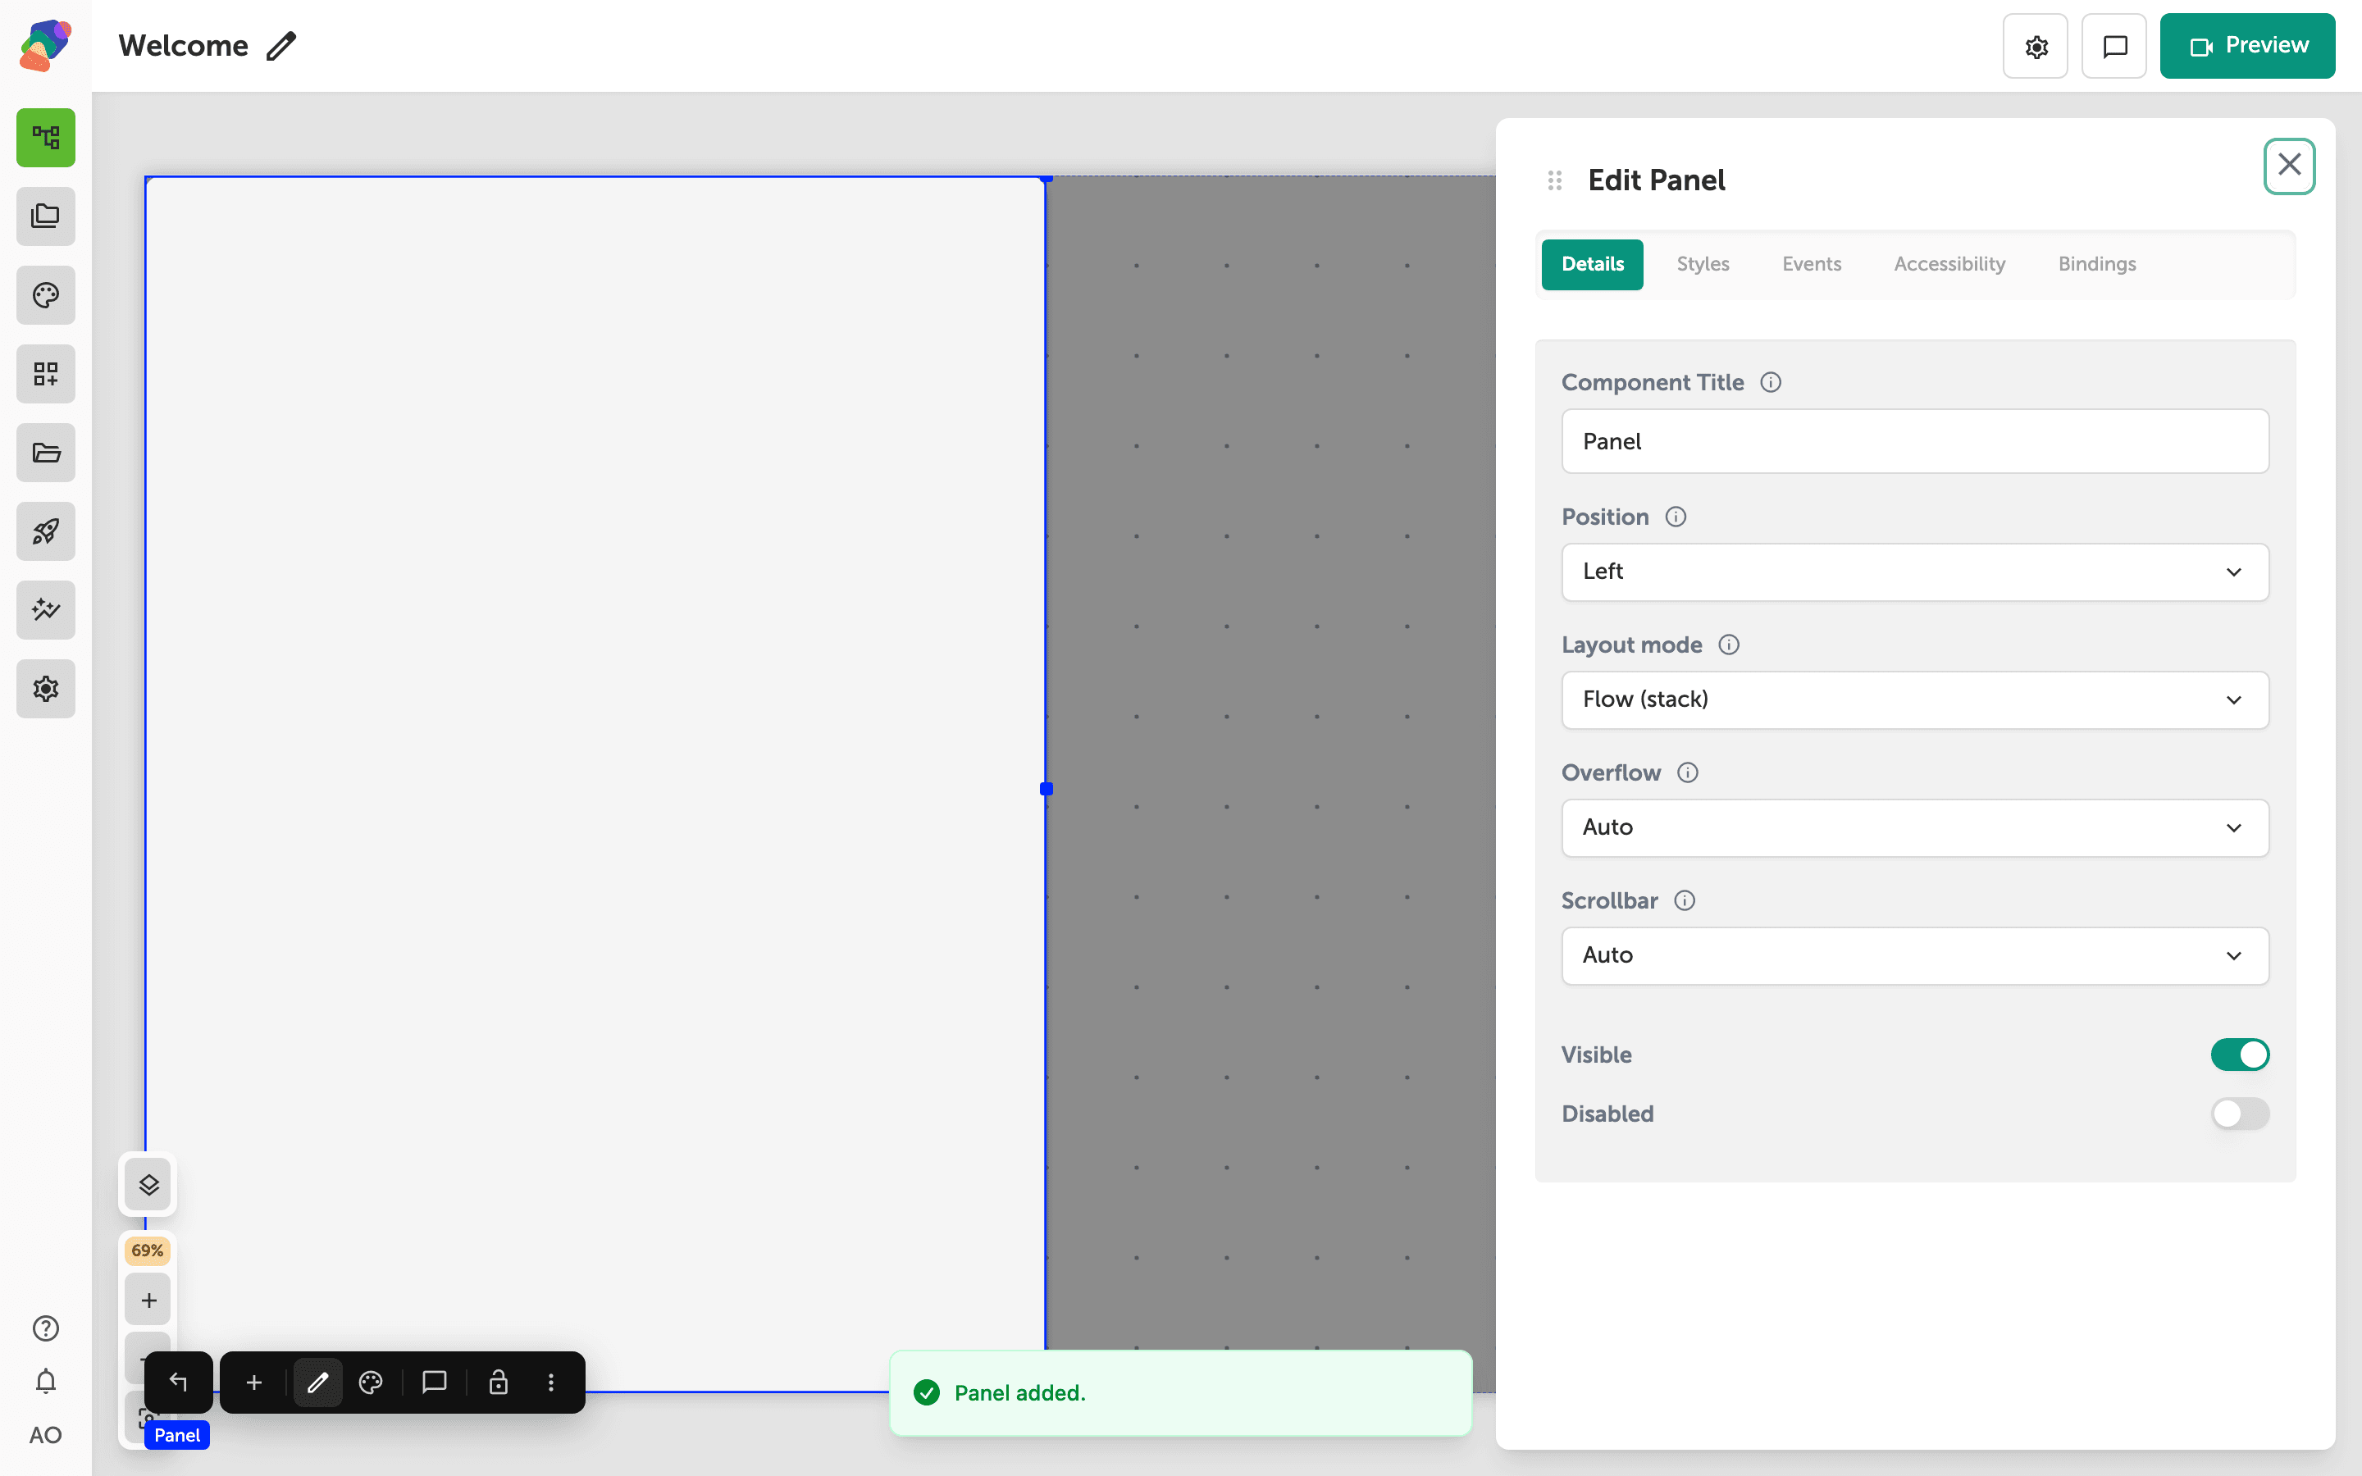This screenshot has height=1476, width=2362.
Task: Click the Edit Panel drag handle
Action: (x=1555, y=180)
